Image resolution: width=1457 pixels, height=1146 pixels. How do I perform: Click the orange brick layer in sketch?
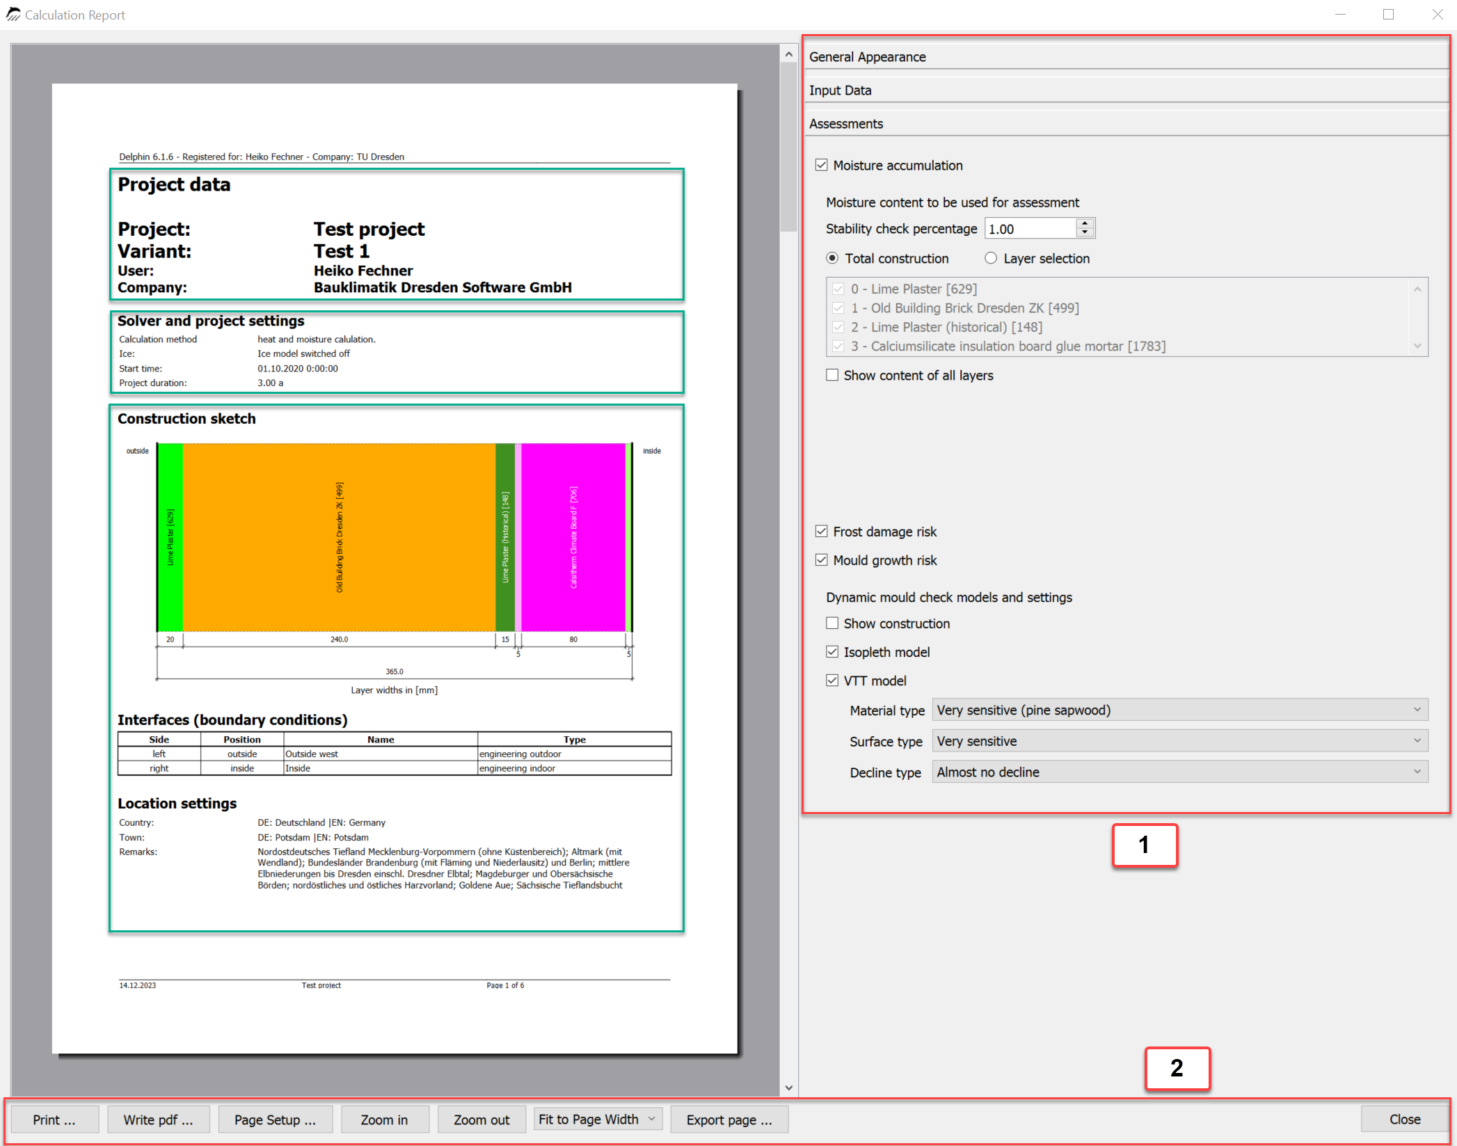pos(340,537)
